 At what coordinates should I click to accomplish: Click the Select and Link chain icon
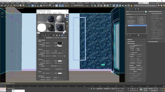[x=5, y=6]
